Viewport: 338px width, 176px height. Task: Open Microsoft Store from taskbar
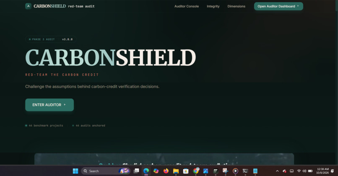pos(186,171)
